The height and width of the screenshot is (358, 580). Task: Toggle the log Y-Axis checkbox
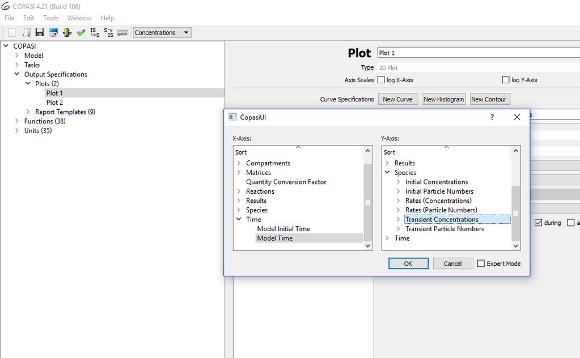pyautogui.click(x=506, y=80)
